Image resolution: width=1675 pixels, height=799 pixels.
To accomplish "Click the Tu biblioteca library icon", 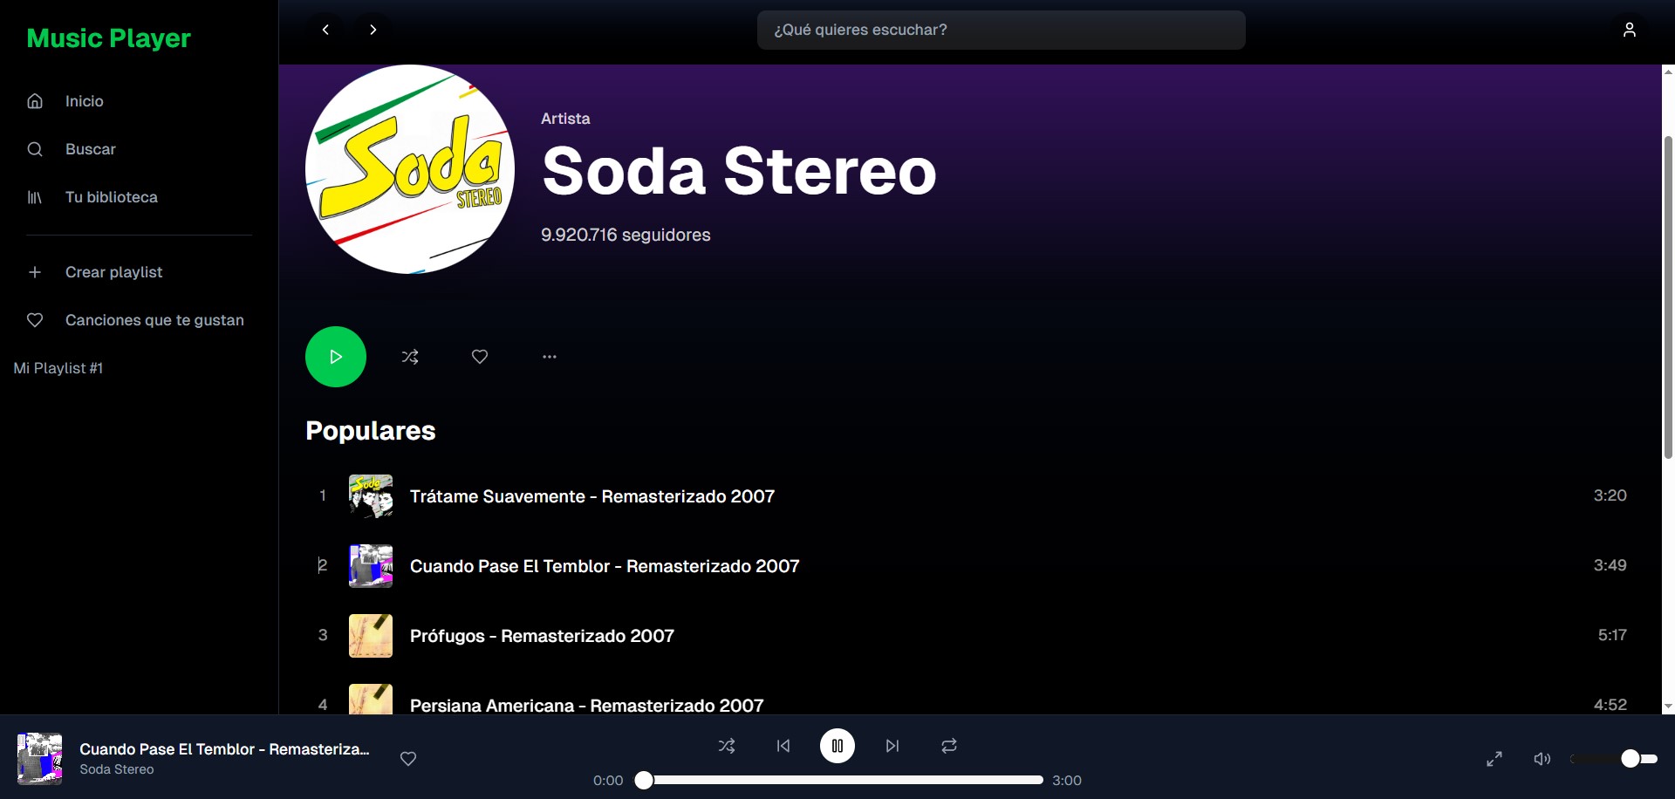I will tap(35, 197).
